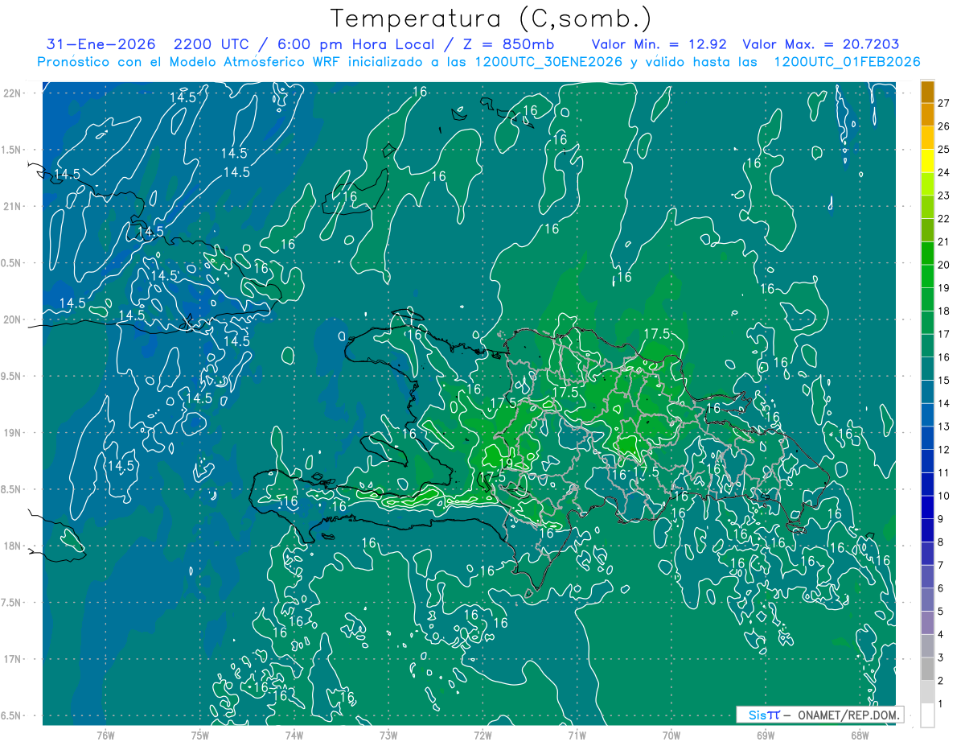Click the '73W' longitude axis label

point(388,735)
